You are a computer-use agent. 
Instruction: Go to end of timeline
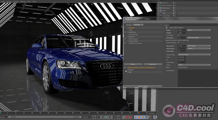coord(119,117)
